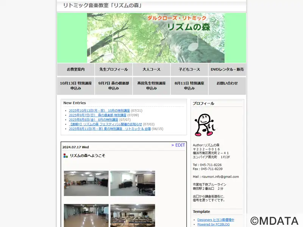This screenshot has width=303, height=227.
Task: Click the Fax : 045-711-8239 text
Action: 208,169
